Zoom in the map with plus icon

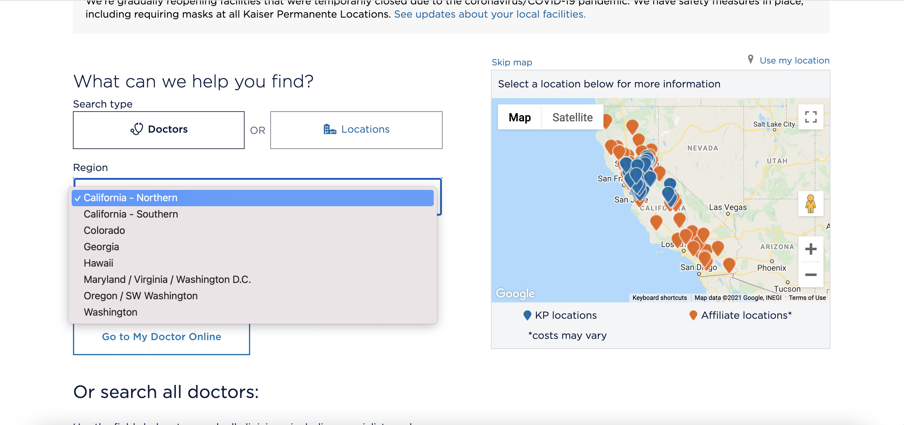(x=810, y=249)
